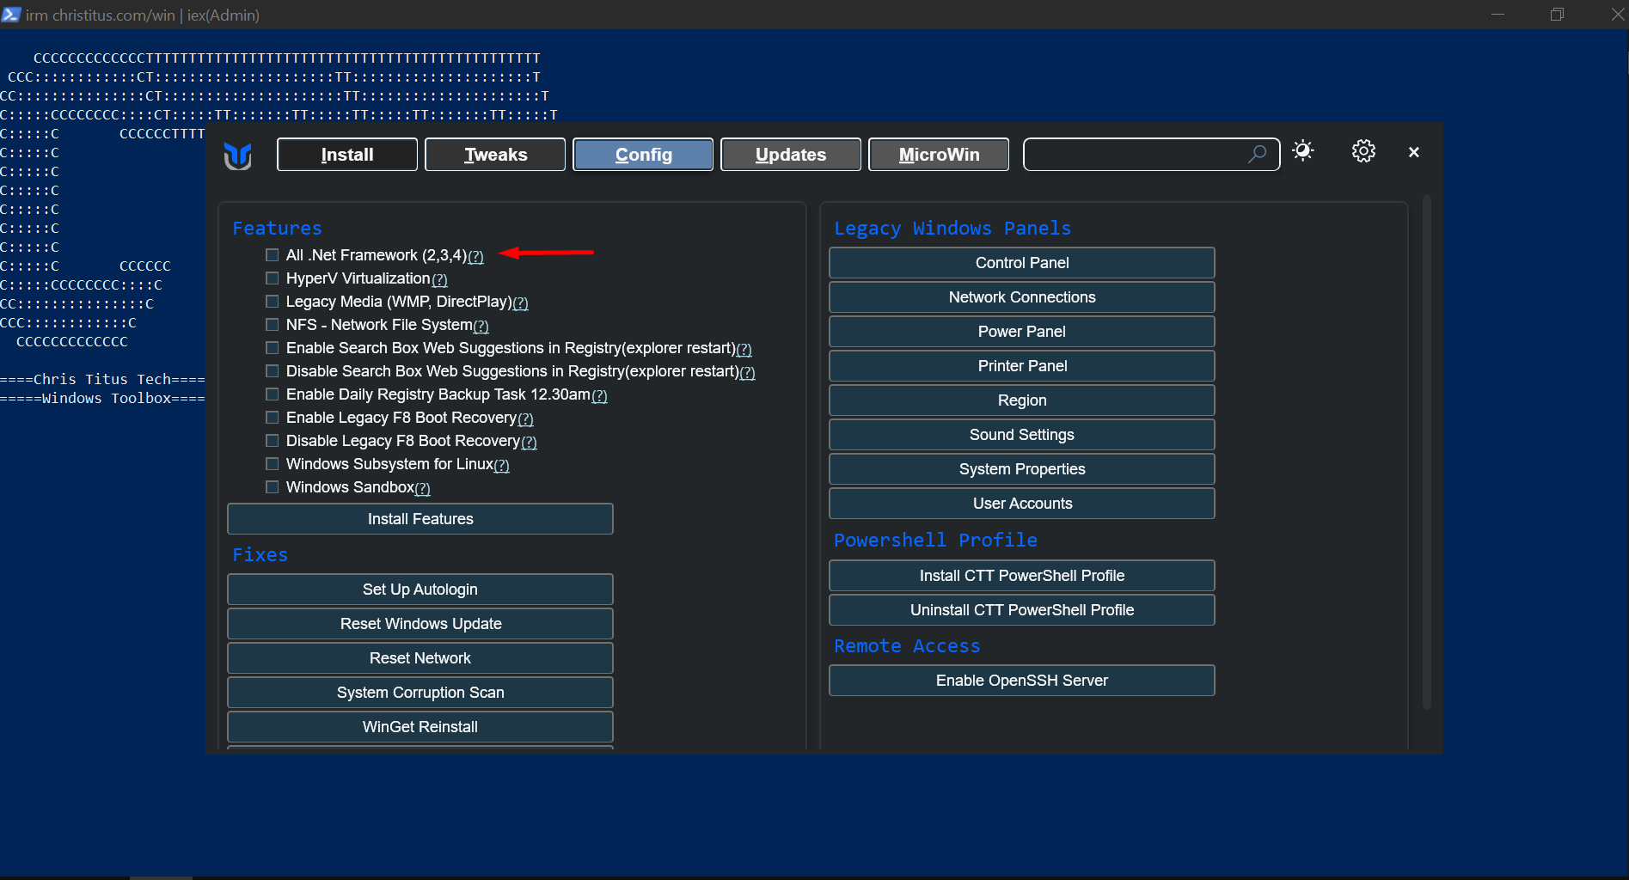Open help (?) for Enable Legacy F8 Boot Recovery
Screen dimensions: 1629x880
tap(526, 419)
